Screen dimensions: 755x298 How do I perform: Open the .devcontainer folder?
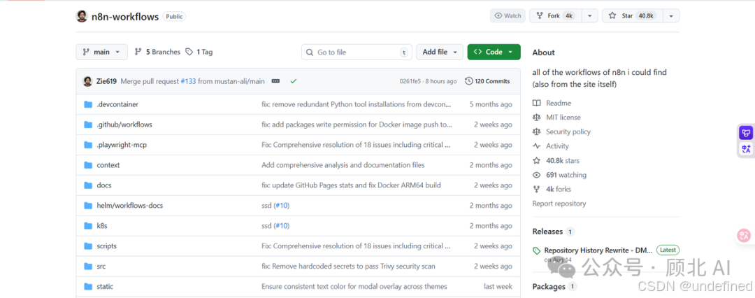pos(117,104)
